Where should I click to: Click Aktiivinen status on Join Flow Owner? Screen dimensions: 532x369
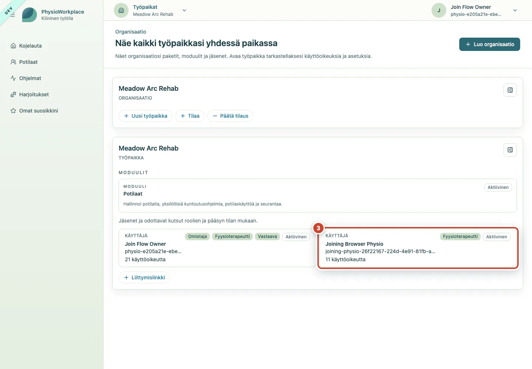point(296,237)
